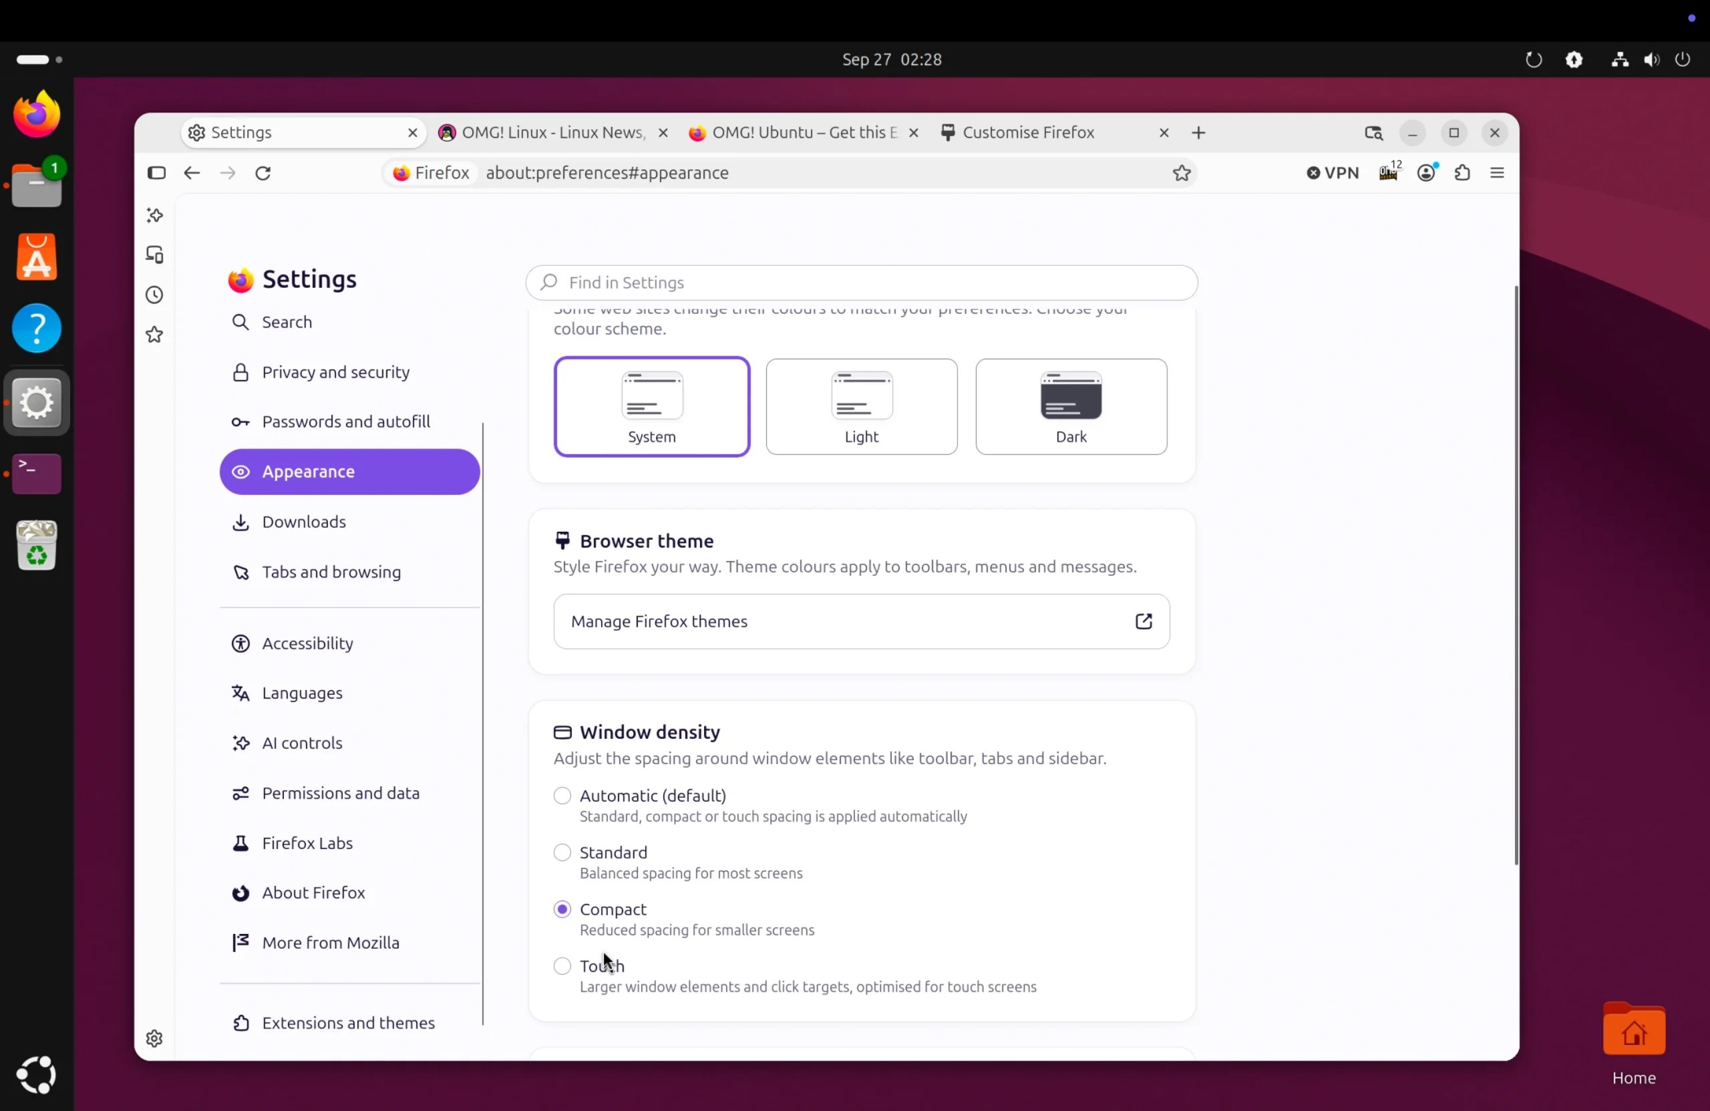Click the VPN toolbar button
The width and height of the screenshot is (1710, 1111).
coord(1333,172)
